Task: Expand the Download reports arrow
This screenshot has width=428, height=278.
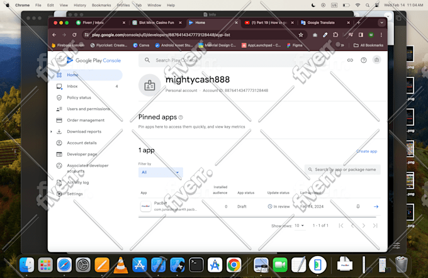Action: point(52,131)
